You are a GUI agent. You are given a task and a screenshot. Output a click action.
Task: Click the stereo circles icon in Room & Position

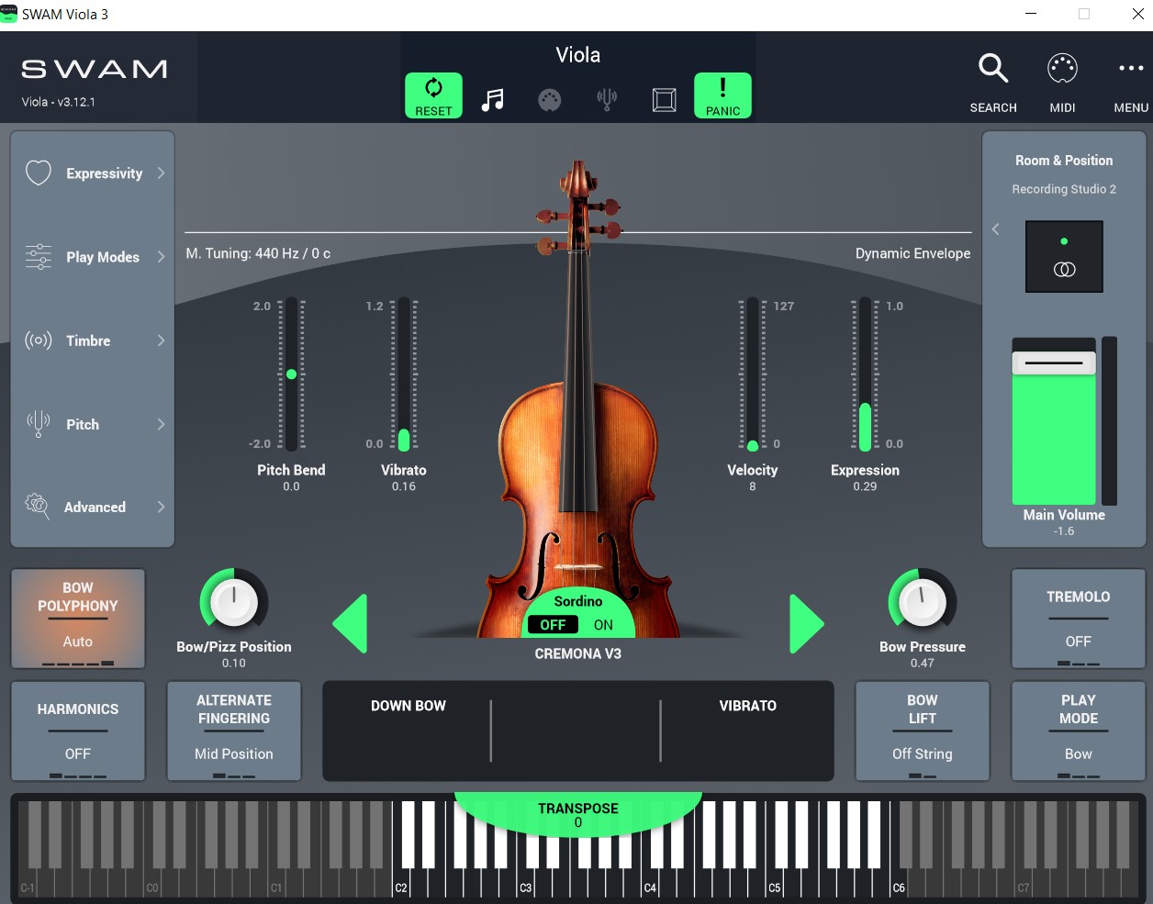[1064, 270]
